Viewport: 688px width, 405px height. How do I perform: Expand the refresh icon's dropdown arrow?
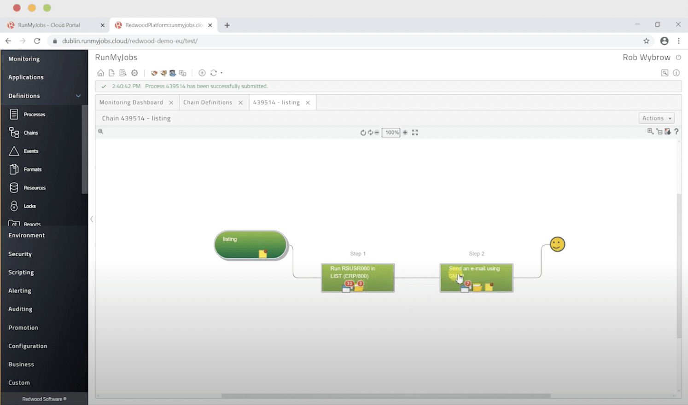[221, 73]
